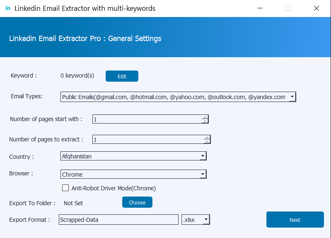
Task: Open the .xlsx export format dropdown
Action: (x=196, y=220)
